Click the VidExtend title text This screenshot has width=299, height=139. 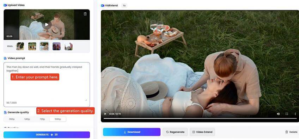[111, 6]
